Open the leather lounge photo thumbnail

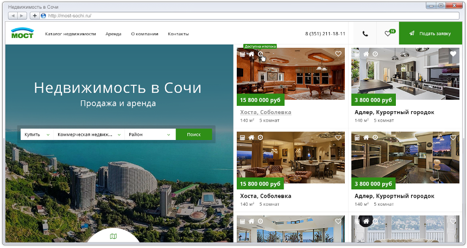(291, 157)
